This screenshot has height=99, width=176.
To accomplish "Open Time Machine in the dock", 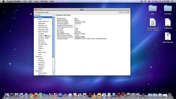I will (128, 95).
